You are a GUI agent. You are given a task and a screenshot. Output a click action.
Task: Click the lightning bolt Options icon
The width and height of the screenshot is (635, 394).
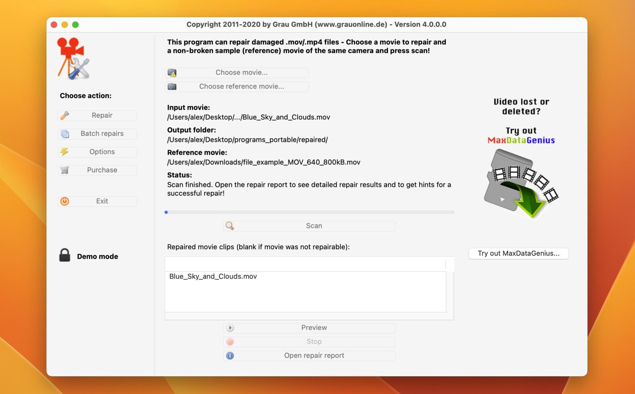65,152
